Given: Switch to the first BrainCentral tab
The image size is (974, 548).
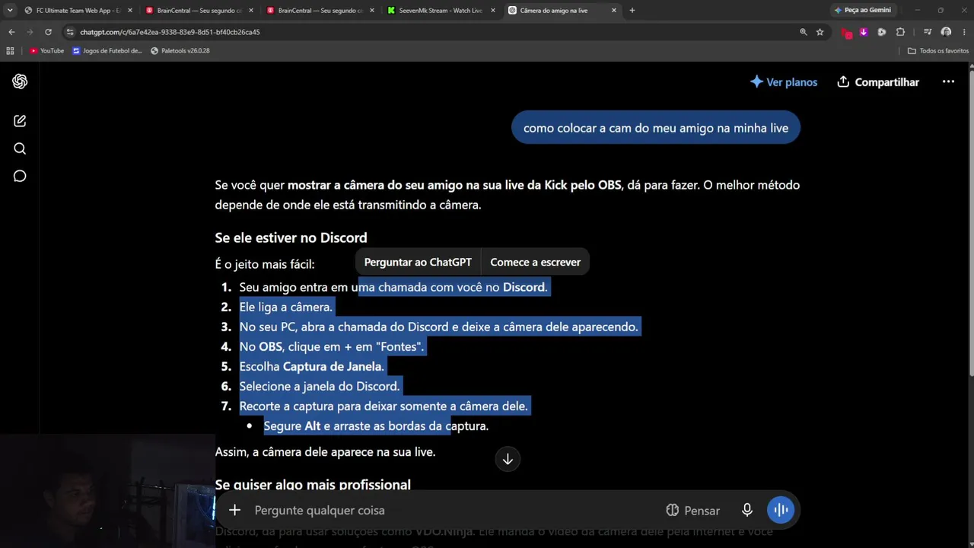Looking at the screenshot, I should 199,11.
